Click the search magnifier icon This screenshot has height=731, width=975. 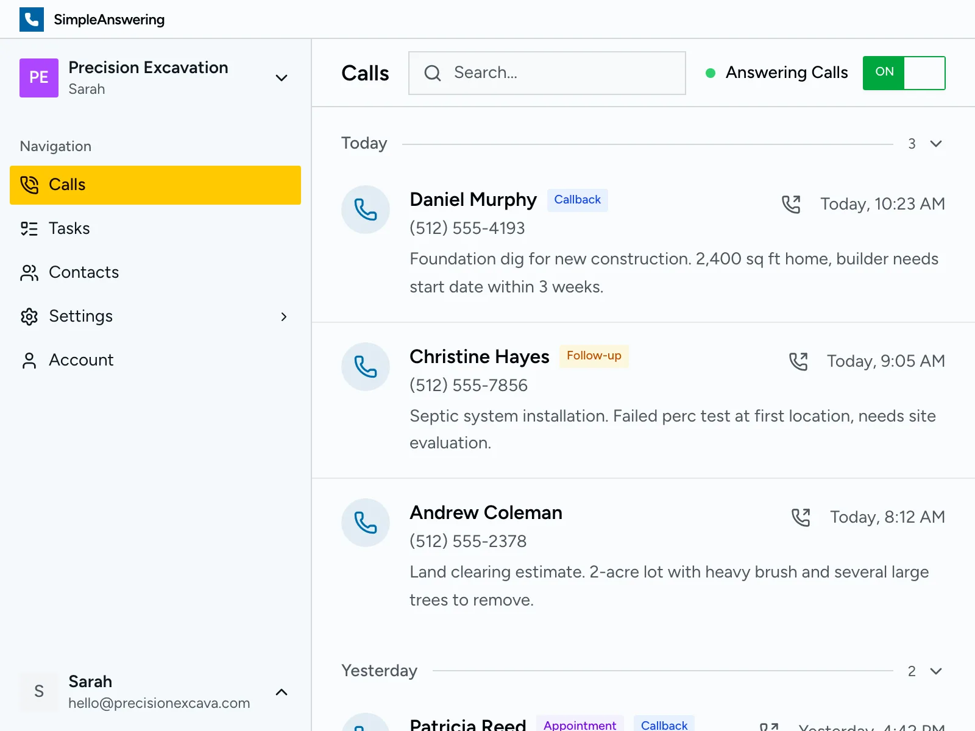(x=433, y=73)
